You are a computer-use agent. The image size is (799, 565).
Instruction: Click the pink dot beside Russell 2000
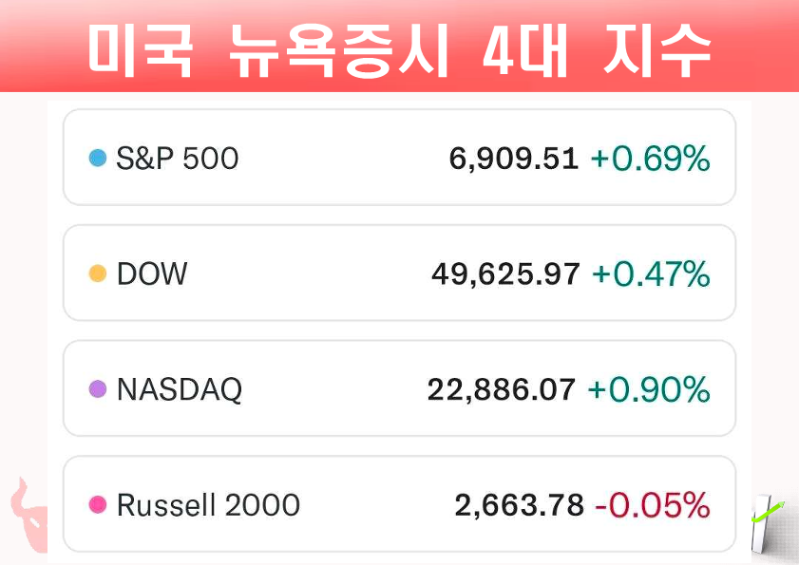pyautogui.click(x=97, y=505)
